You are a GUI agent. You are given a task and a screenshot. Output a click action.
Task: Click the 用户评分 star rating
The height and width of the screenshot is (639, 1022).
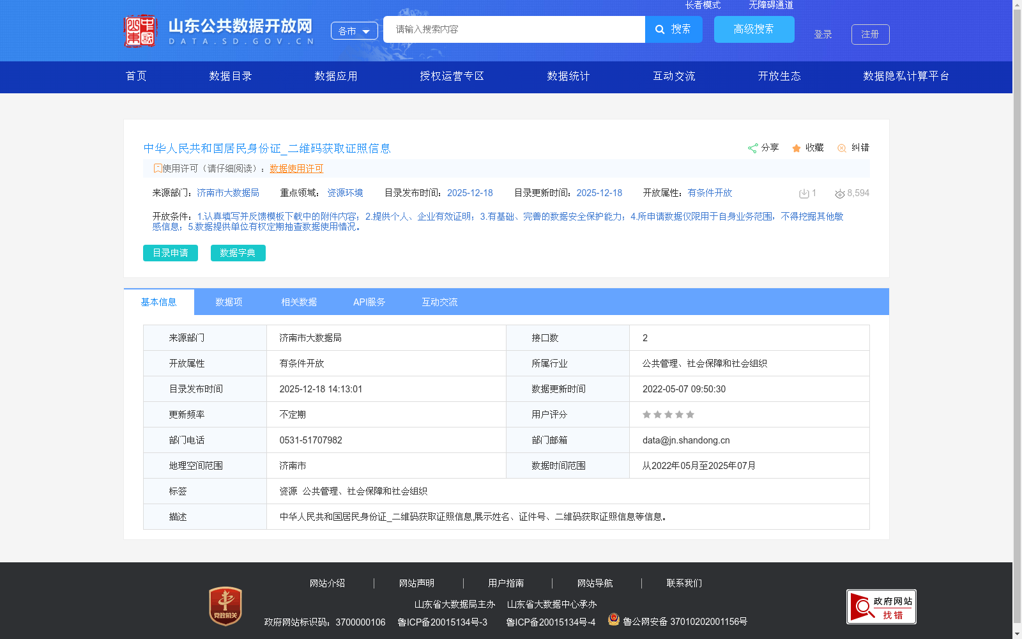(668, 415)
